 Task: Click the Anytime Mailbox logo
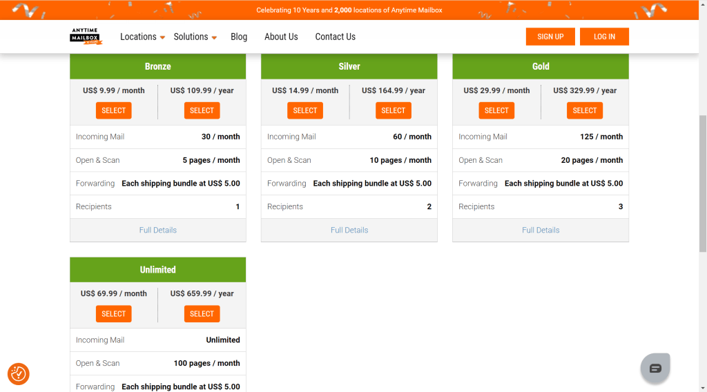click(x=86, y=37)
